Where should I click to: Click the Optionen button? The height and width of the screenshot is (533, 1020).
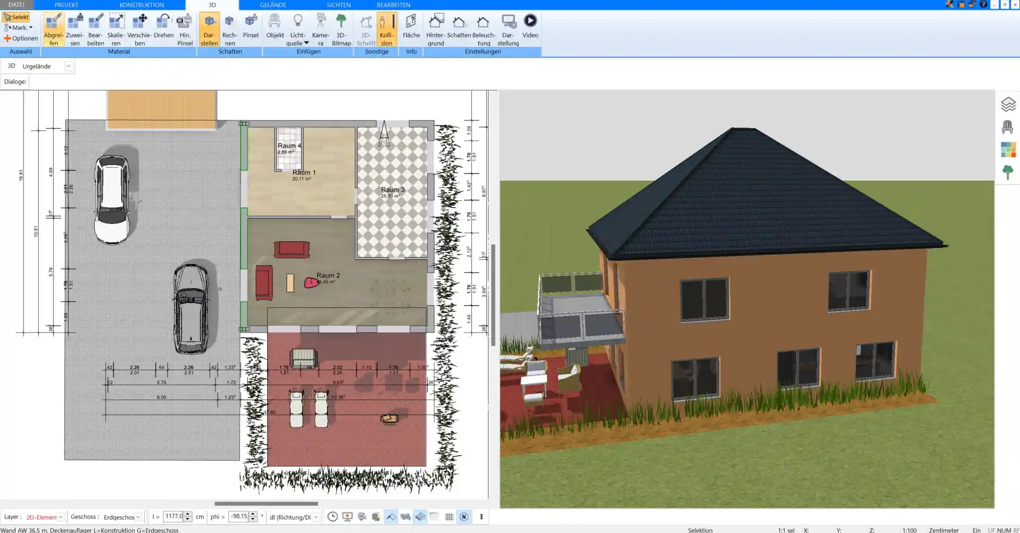pyautogui.click(x=21, y=38)
